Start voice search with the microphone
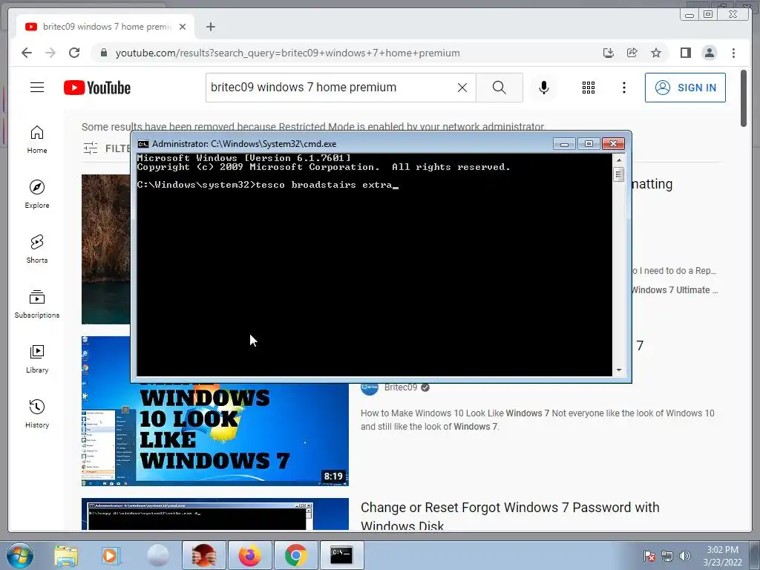Viewport: 760px width, 570px height. [x=544, y=88]
